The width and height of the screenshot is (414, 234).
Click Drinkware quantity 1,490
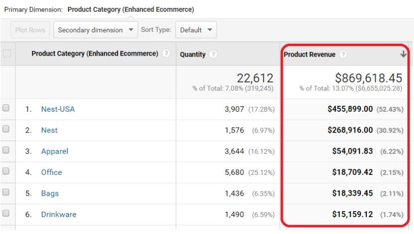234,215
